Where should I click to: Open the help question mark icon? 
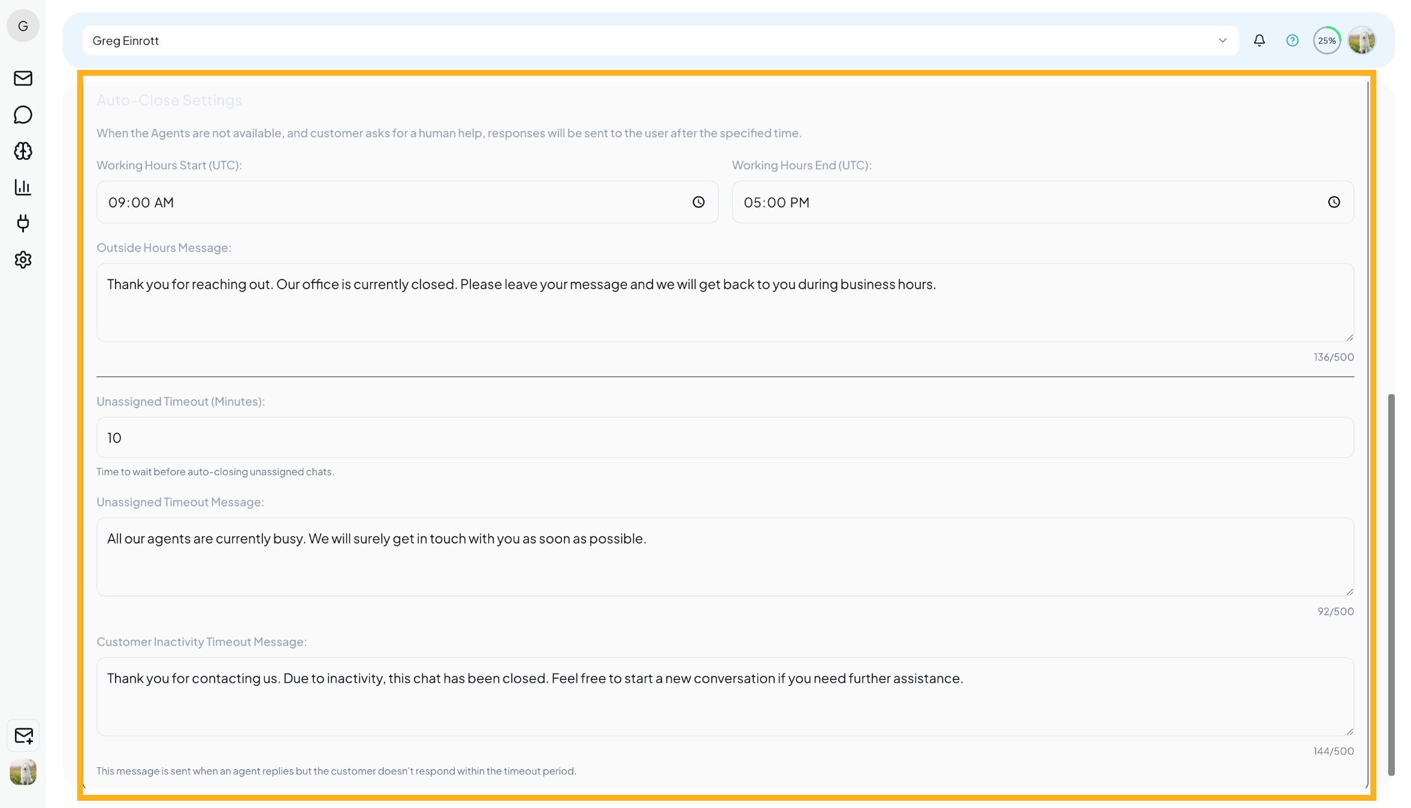(x=1292, y=40)
